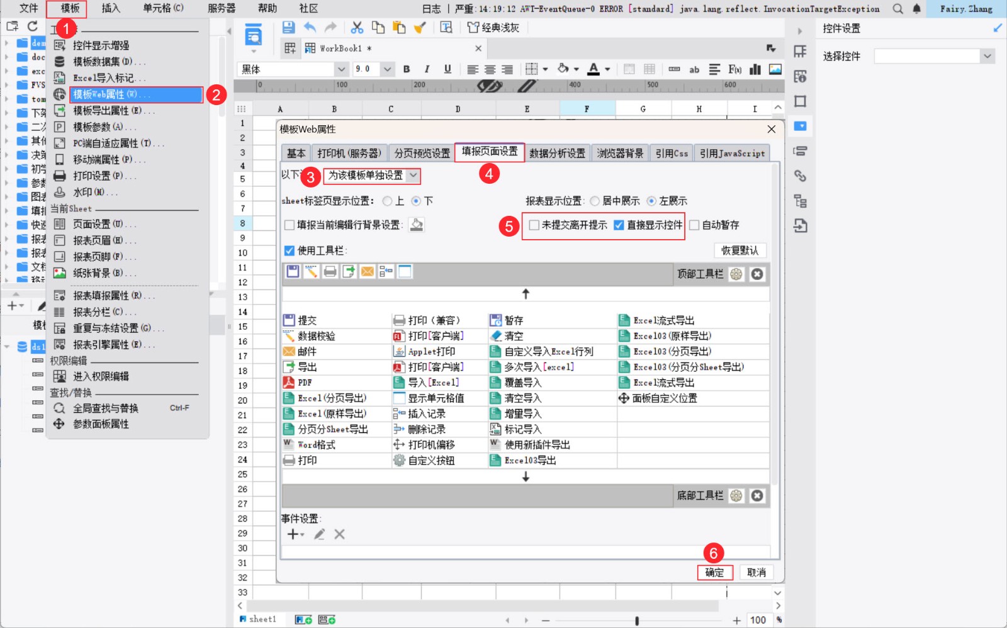Open the background fill color dropdown arrow

[576, 69]
